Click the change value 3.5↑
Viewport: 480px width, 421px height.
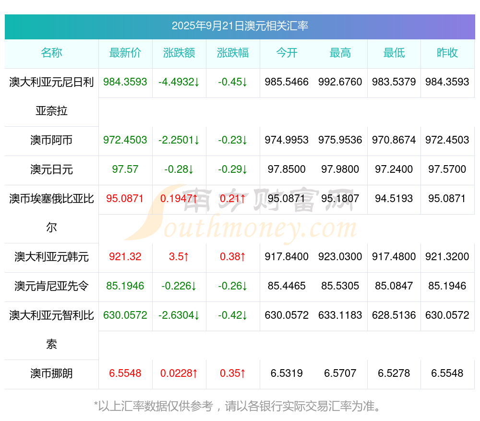click(179, 256)
